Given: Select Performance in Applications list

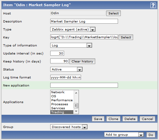Looking at the screenshot, I should (x=62, y=100).
